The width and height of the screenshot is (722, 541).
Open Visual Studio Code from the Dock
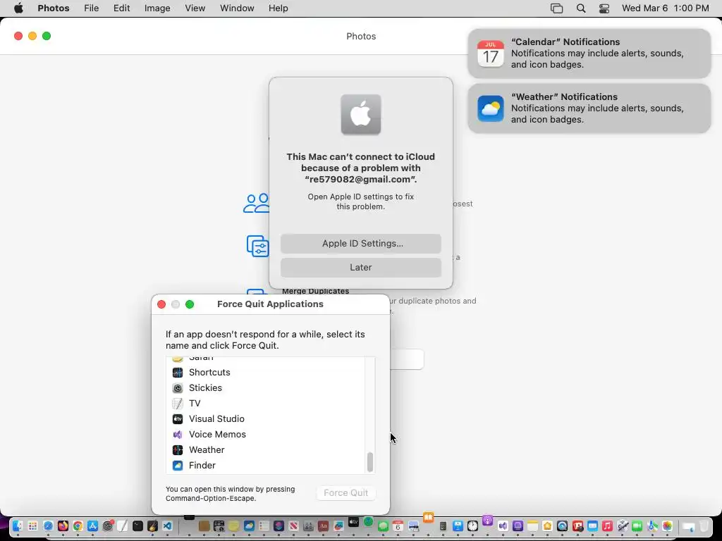[167, 526]
